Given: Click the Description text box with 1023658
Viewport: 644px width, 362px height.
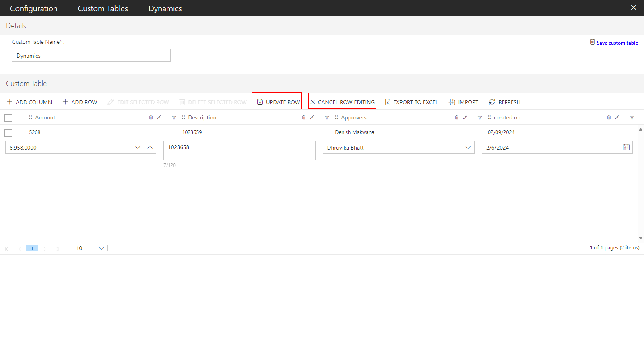Looking at the screenshot, I should click(x=239, y=150).
